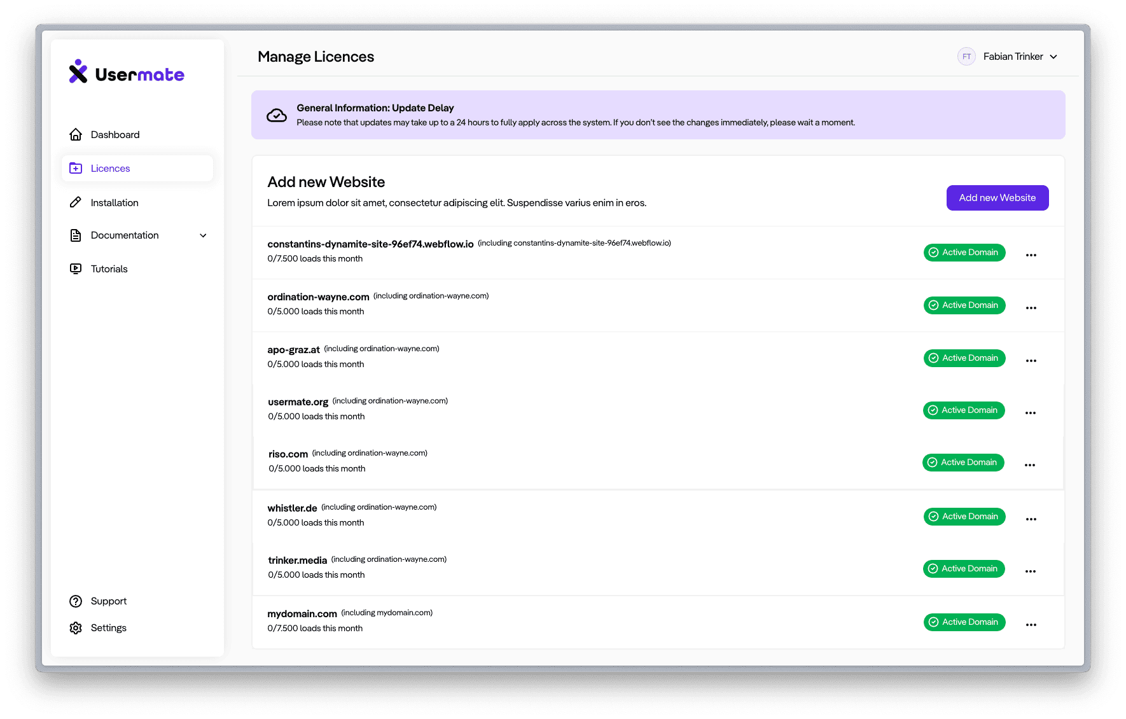Open Settings in the sidebar
1126x719 pixels.
(x=108, y=628)
